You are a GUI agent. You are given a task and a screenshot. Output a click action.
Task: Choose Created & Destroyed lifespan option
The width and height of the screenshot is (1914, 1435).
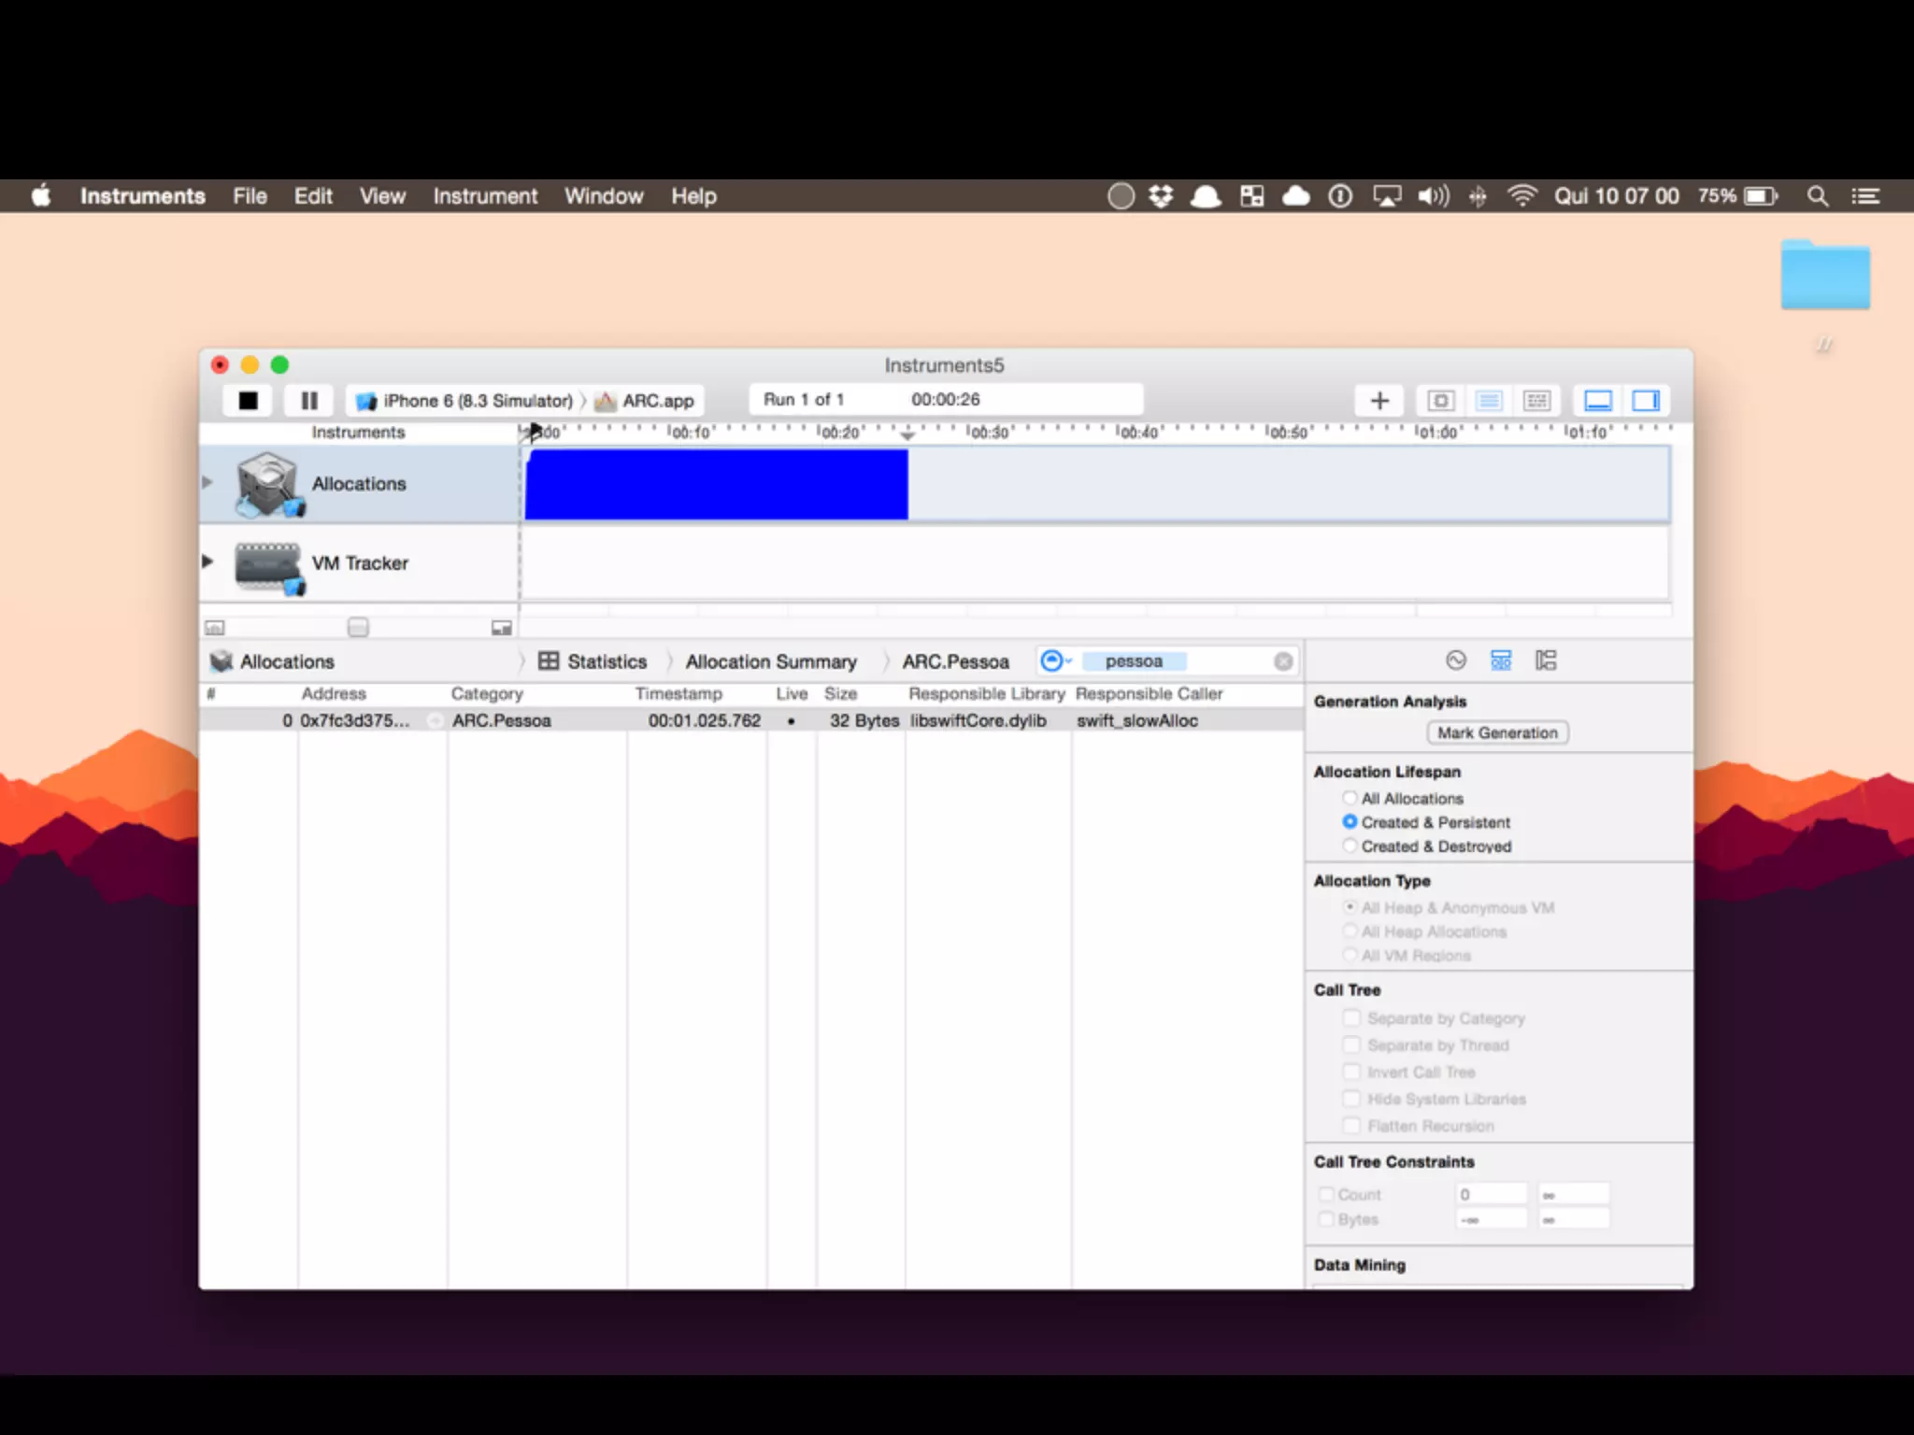[1350, 845]
